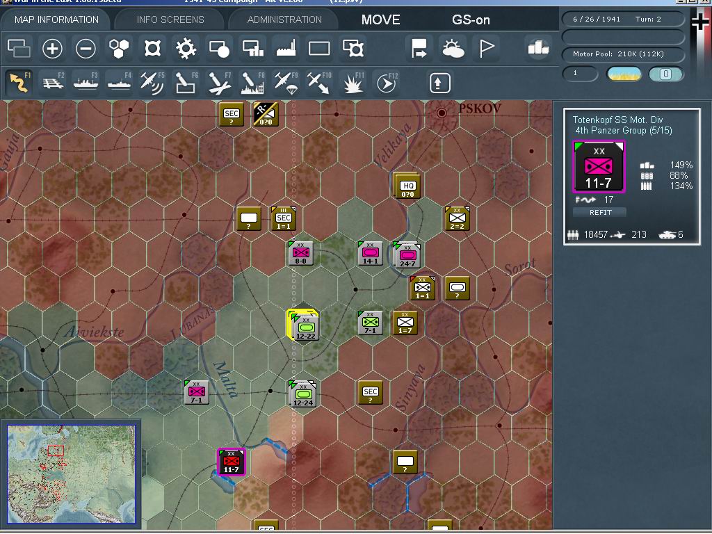The image size is (712, 534).
Task: Click the yellow clear-weather indicator swatch
Action: 624,74
